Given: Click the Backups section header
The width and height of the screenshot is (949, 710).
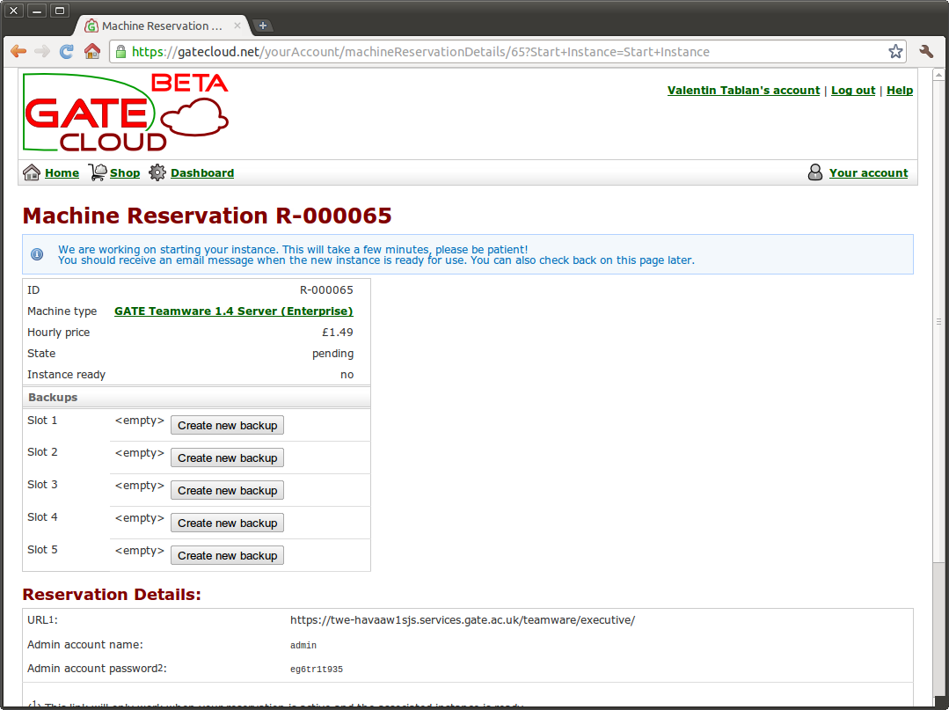Looking at the screenshot, I should click(x=196, y=397).
